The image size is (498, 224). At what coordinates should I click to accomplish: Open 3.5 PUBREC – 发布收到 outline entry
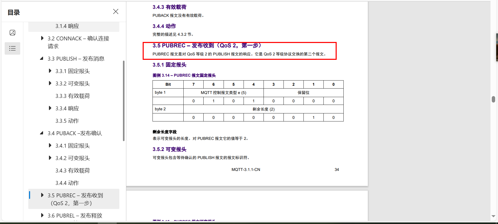click(x=75, y=199)
